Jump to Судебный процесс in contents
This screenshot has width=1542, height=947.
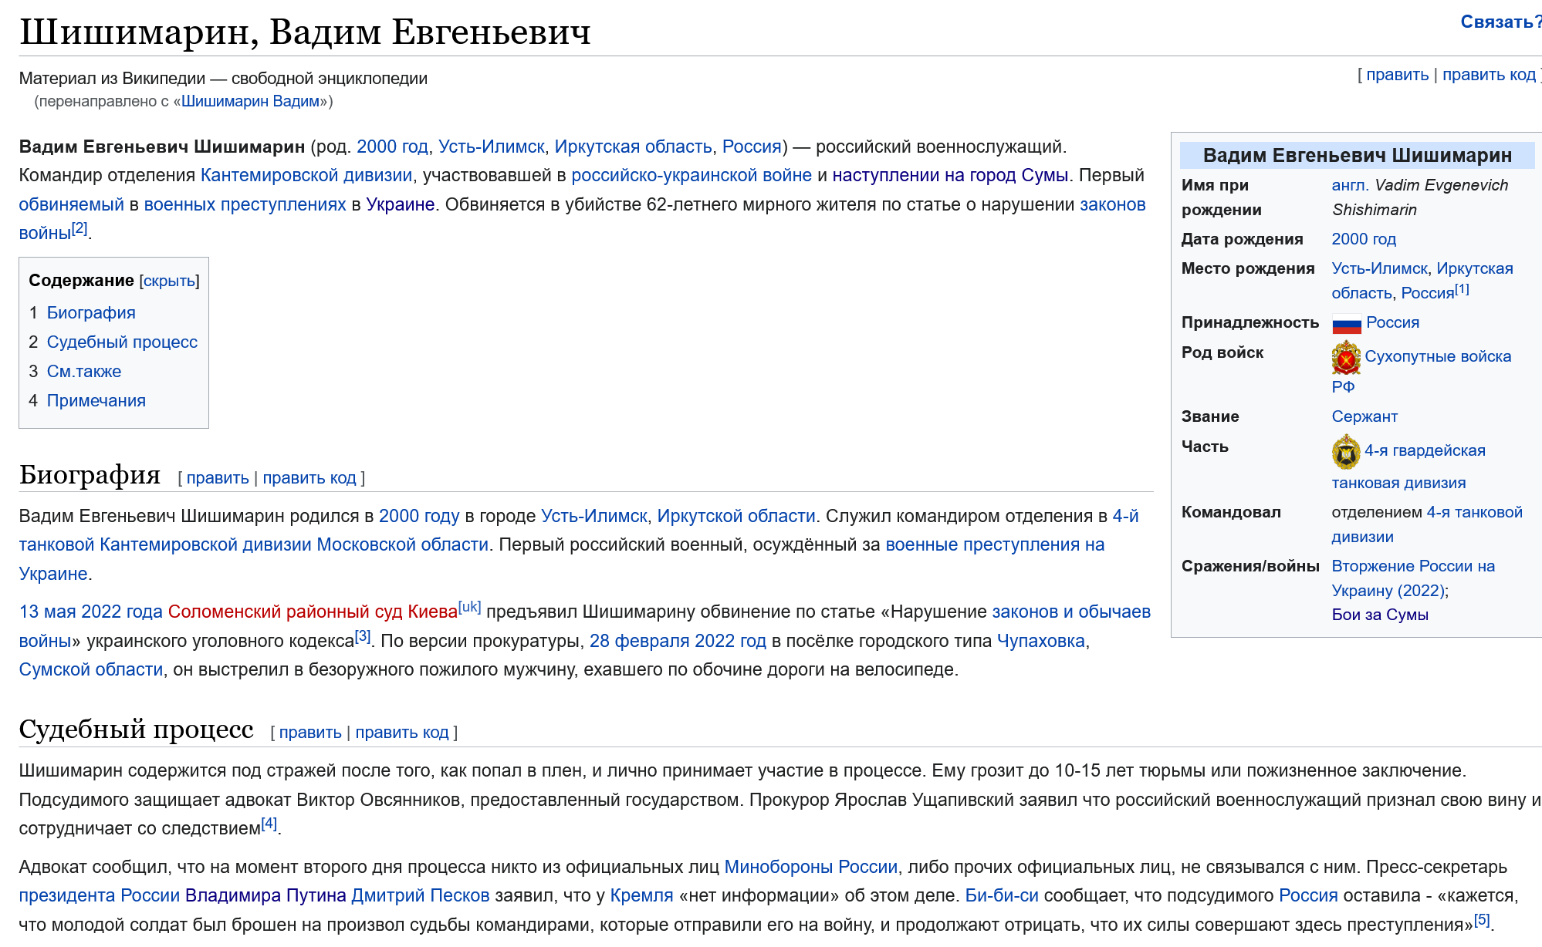point(122,342)
